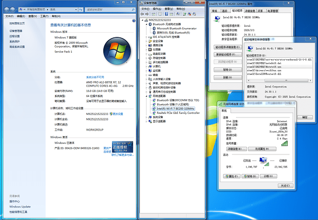Select the 存储控制器 device category icon

pyautogui.click(x=150, y=58)
